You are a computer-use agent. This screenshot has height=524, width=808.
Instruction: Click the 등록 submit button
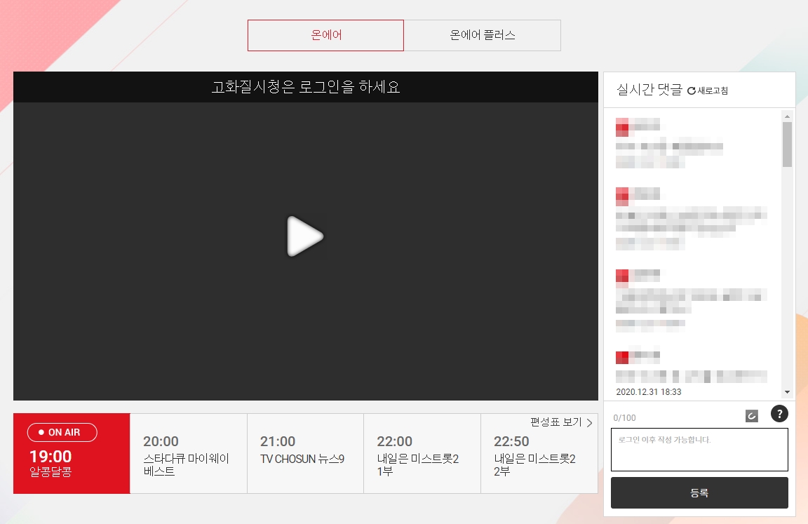pyautogui.click(x=699, y=492)
